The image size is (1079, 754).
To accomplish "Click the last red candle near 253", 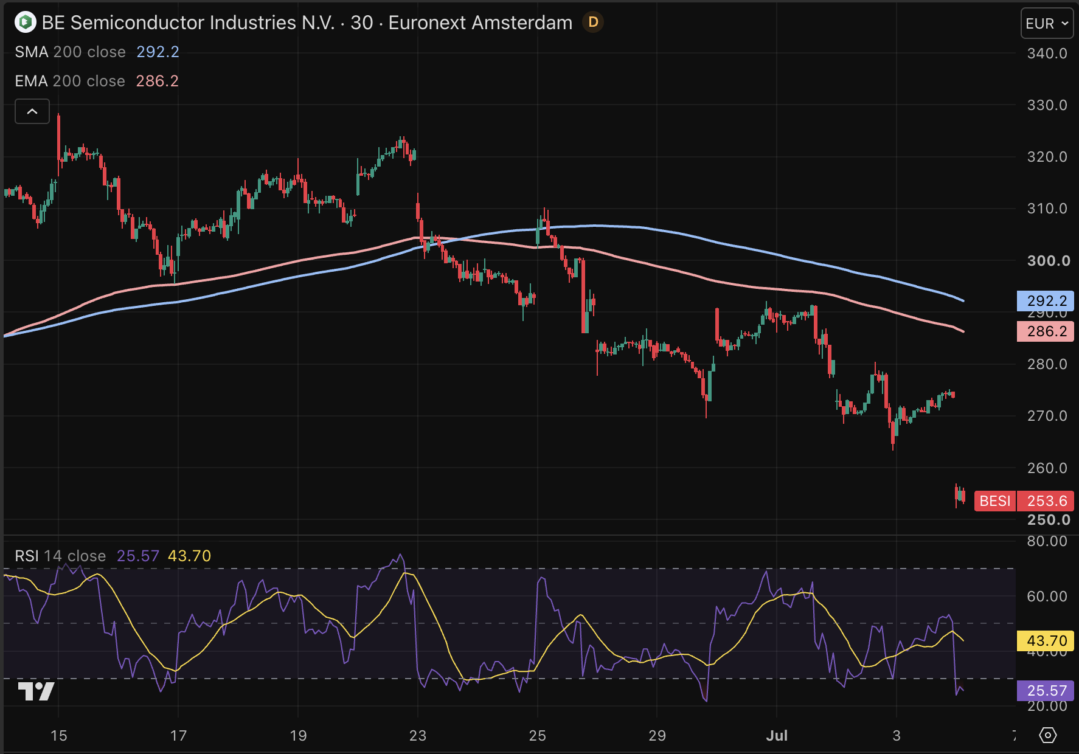I will 963,496.
